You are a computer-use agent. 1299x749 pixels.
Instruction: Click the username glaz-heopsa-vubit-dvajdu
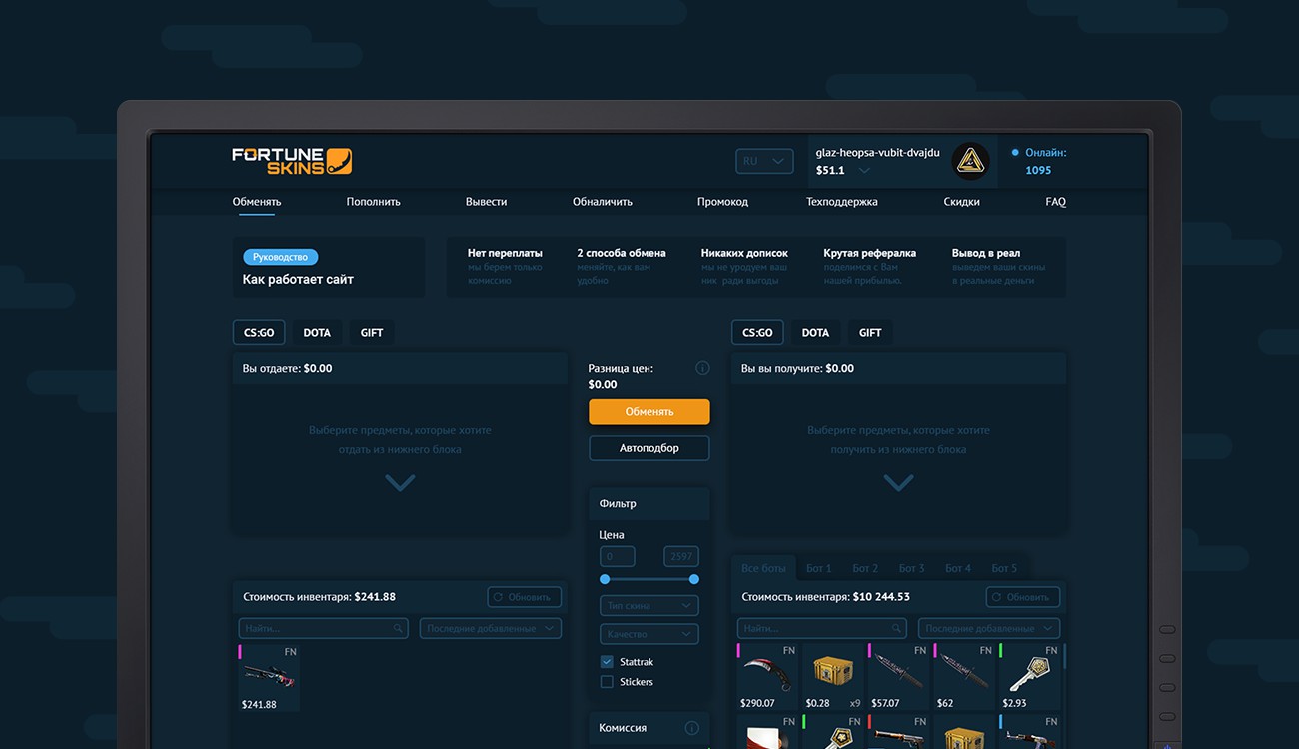click(878, 153)
